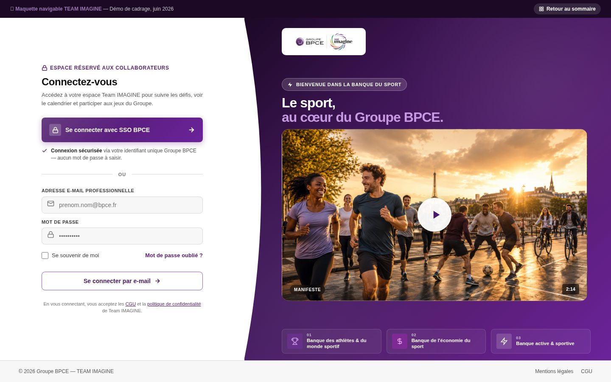Click the checkmark next to Connexion sécurisée
Image resolution: width=611 pixels, height=382 pixels.
pyautogui.click(x=45, y=151)
